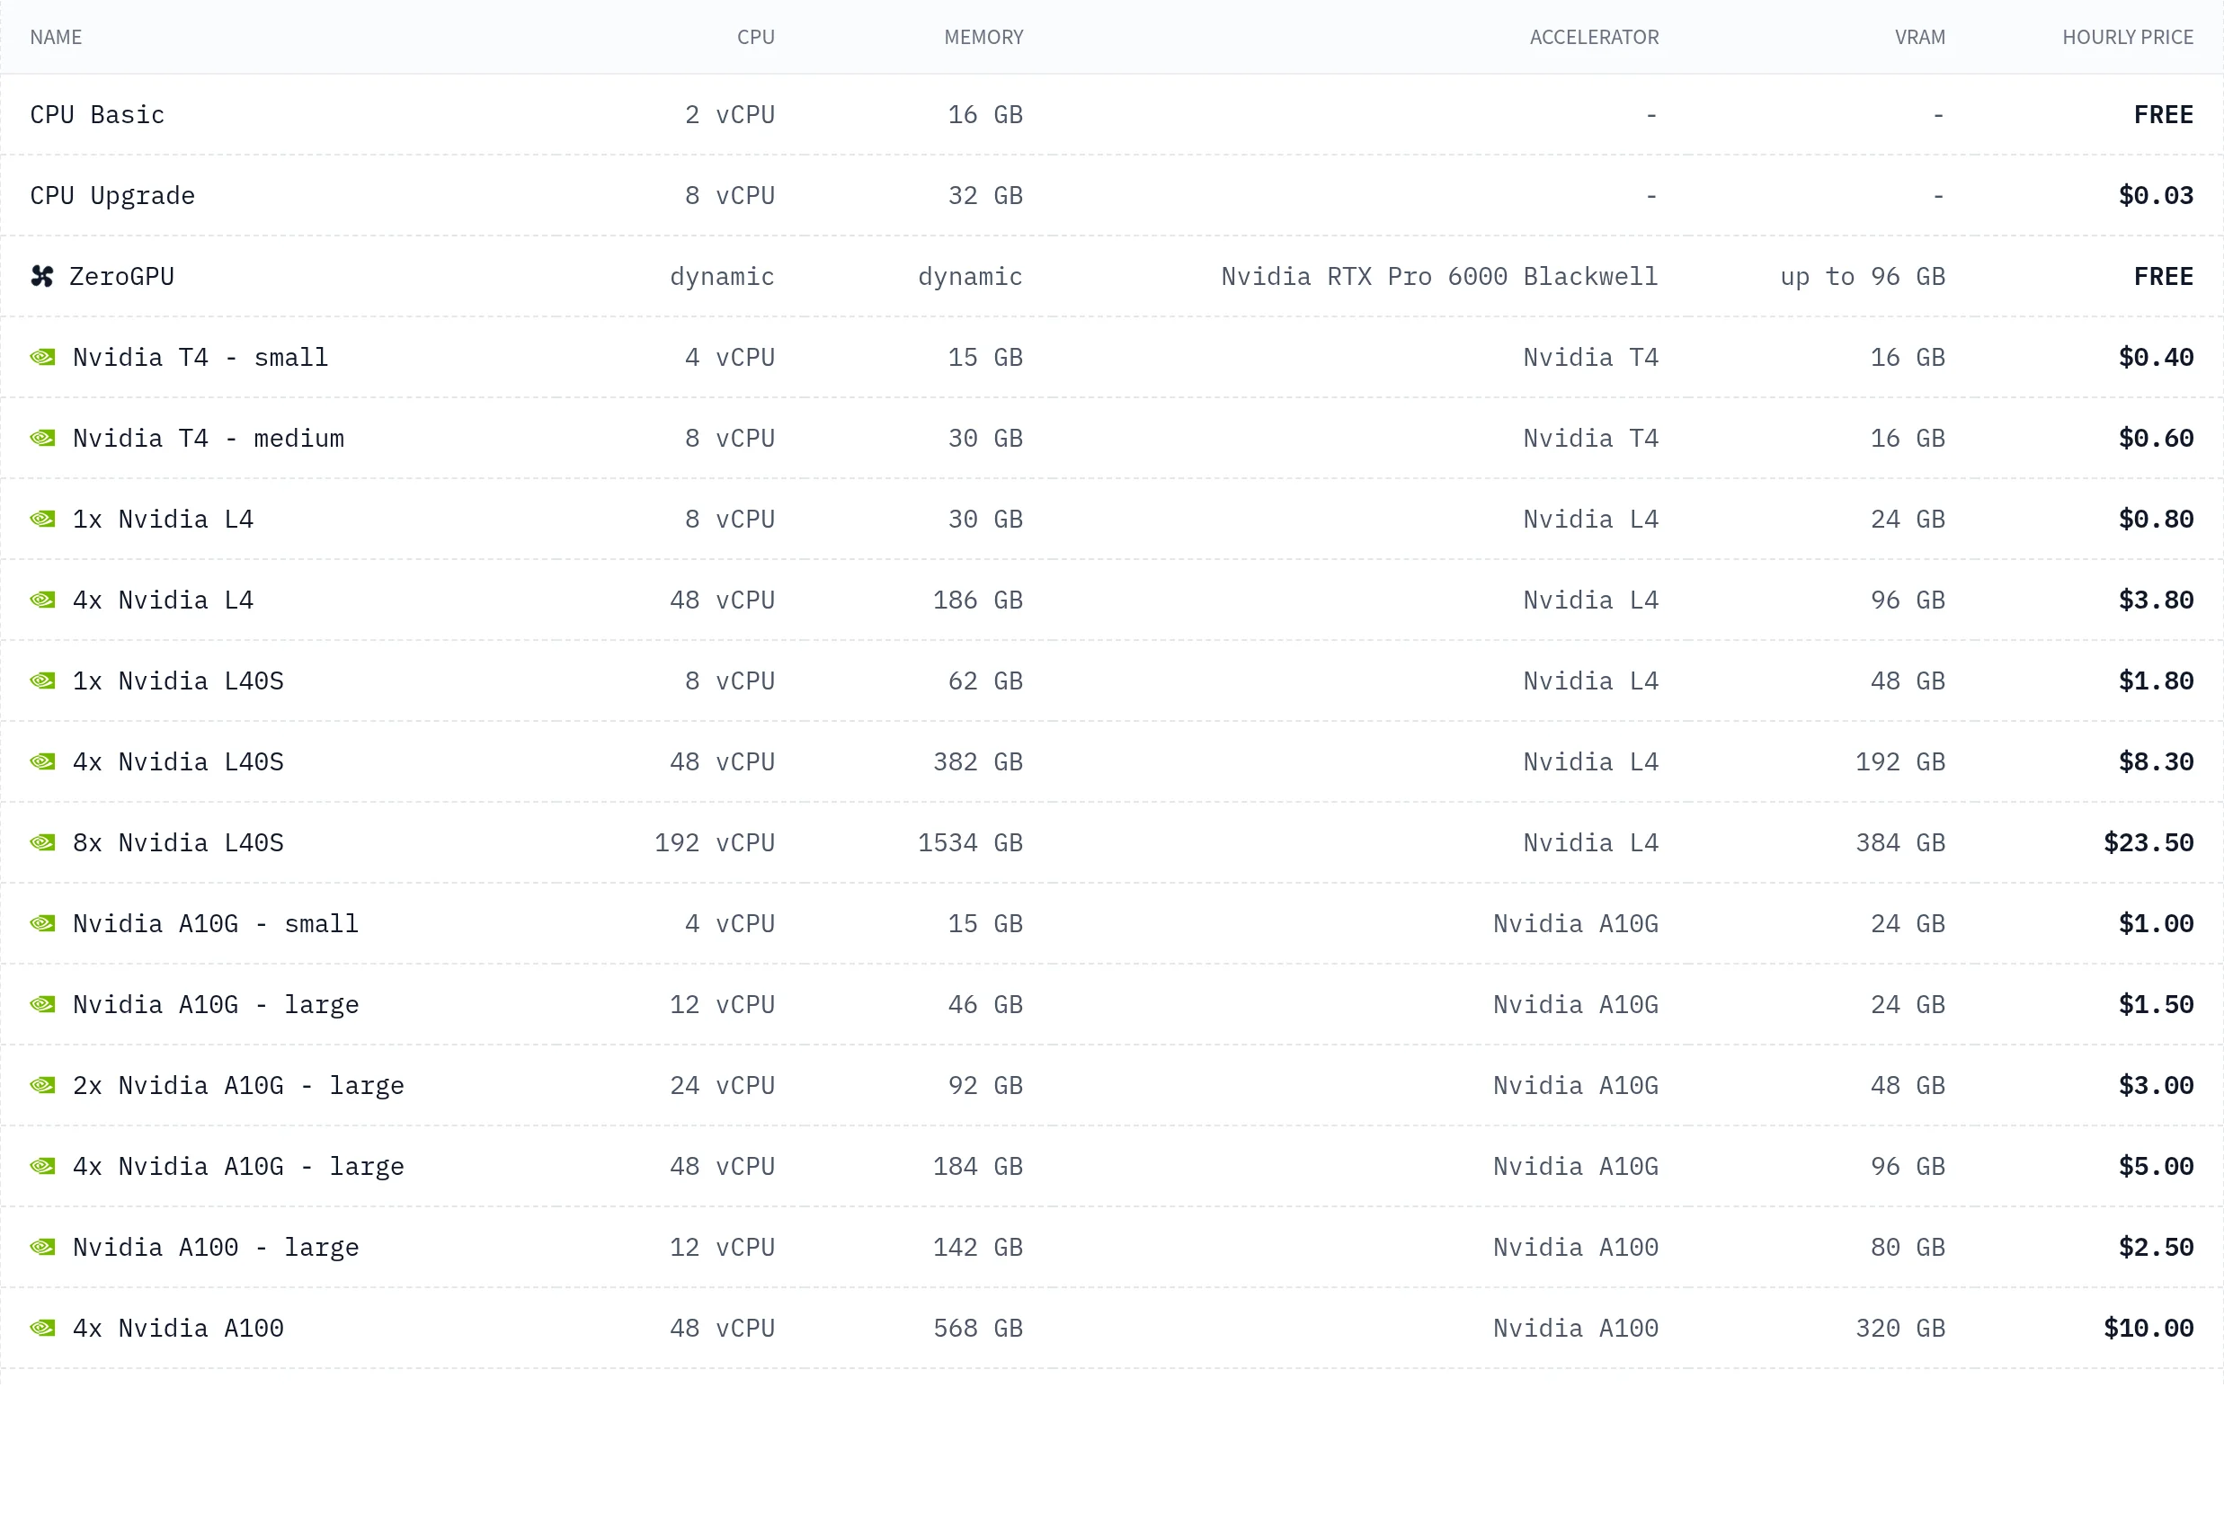2224x1530 pixels.
Task: Click the CPU column header
Action: [755, 38]
